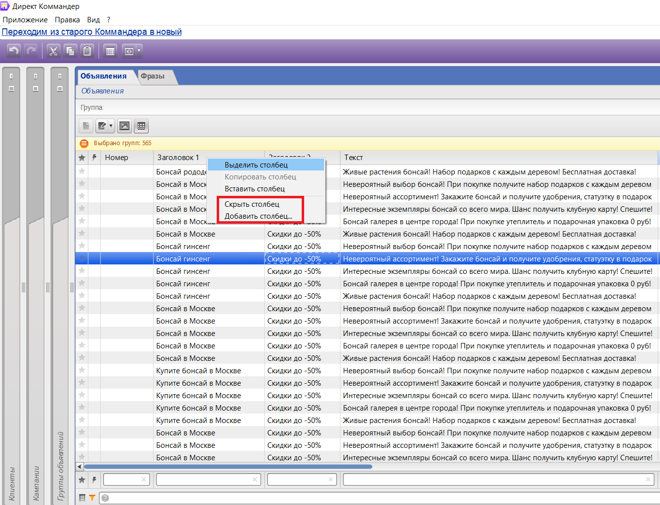This screenshot has height=505, width=660.
Task: Click the Undo arrow in the toolbar
Action: [x=14, y=51]
